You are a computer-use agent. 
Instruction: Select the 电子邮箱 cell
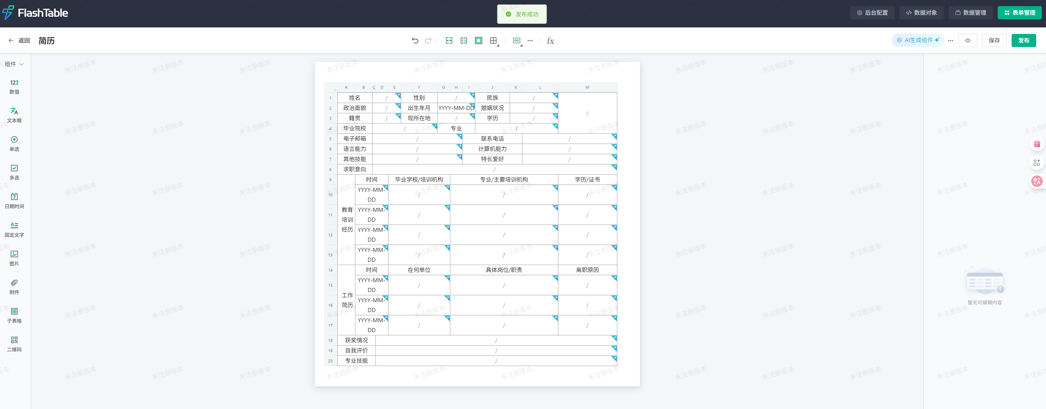pos(355,139)
